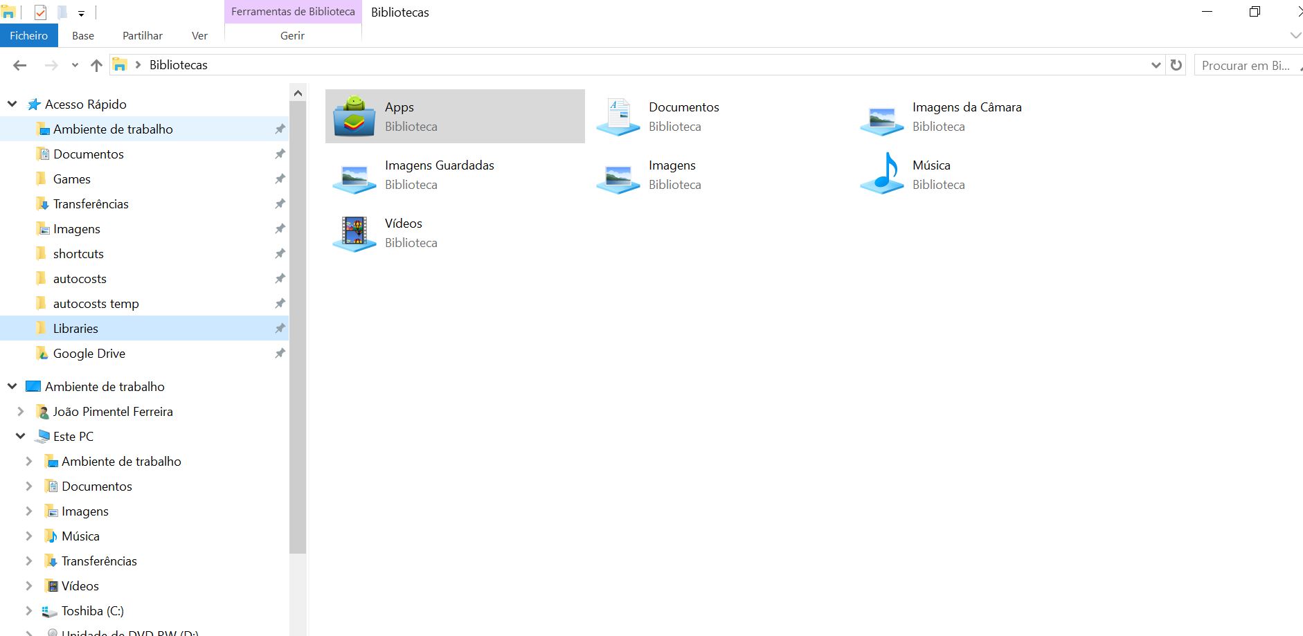Open the Ficheiro menu
Viewport: 1303px width, 636px height.
tap(28, 35)
